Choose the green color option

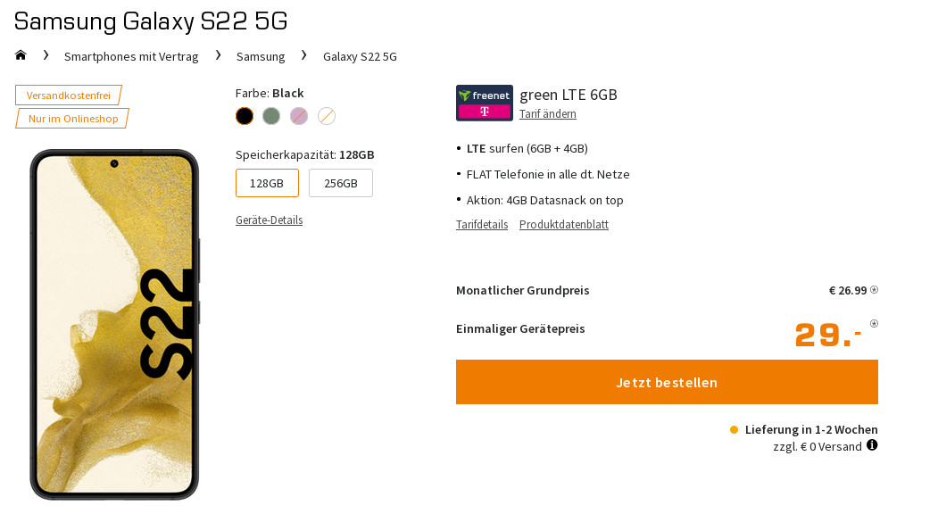271,116
